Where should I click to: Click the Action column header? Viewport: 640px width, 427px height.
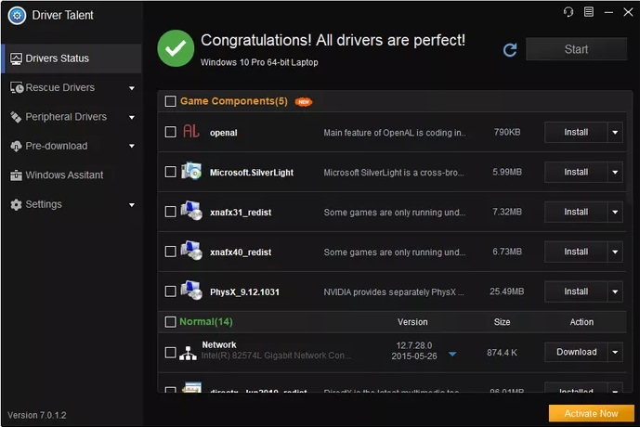point(581,322)
